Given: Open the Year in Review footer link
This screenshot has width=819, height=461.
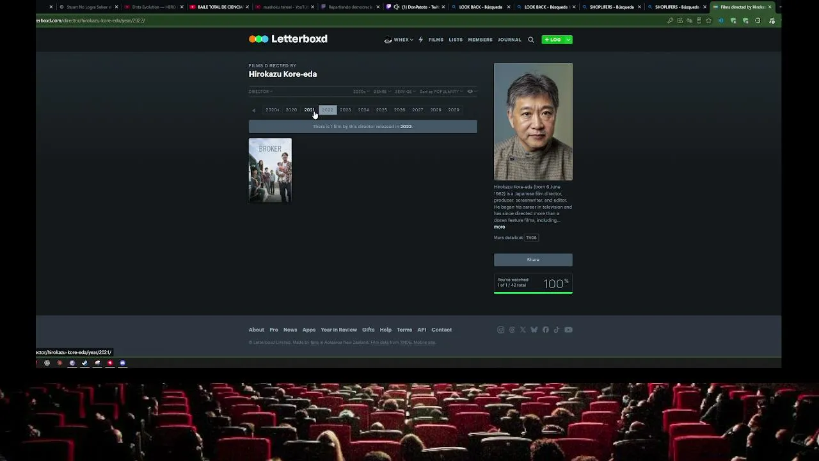Looking at the screenshot, I should coord(339,330).
